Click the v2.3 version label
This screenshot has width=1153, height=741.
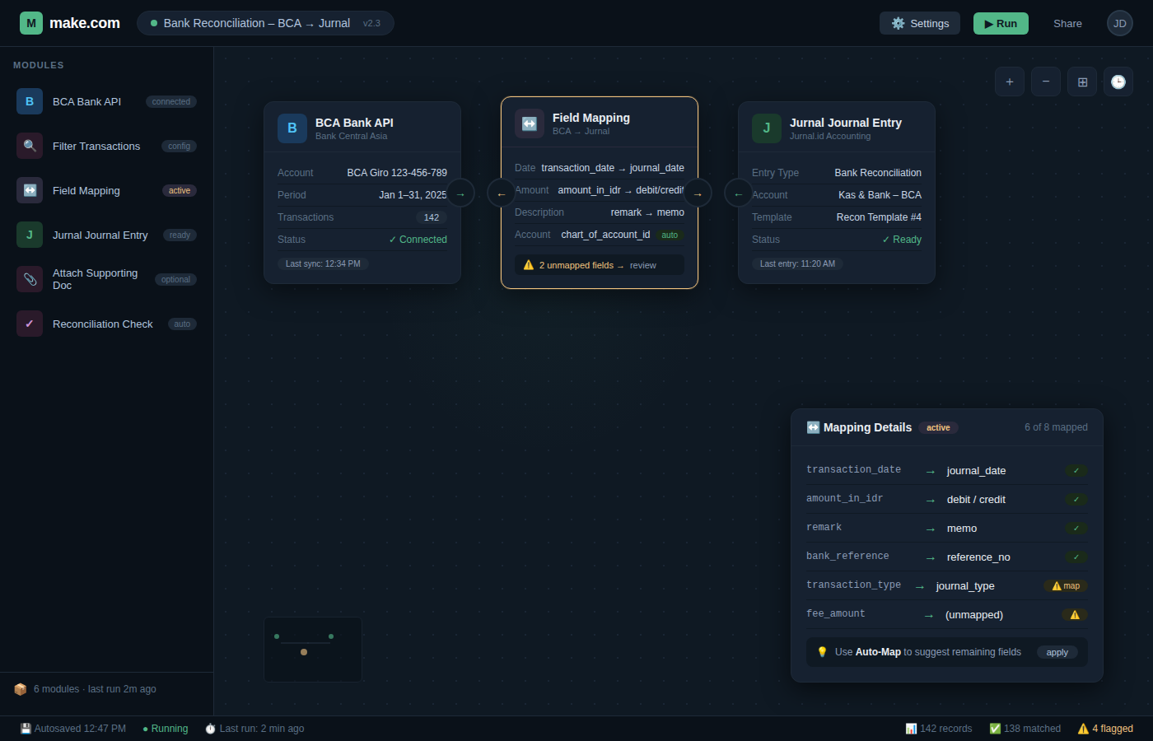click(371, 23)
